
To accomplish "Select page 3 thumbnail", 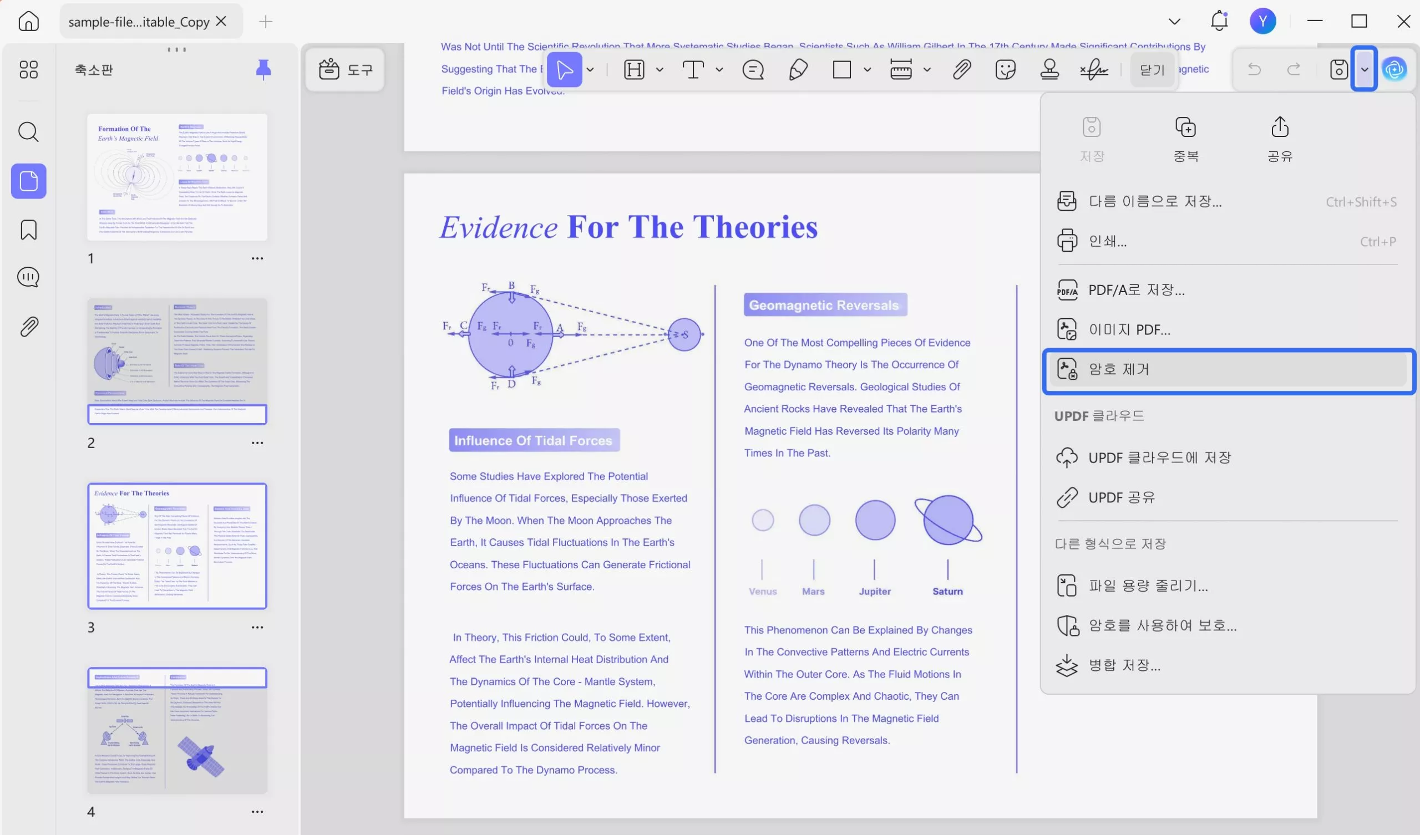I will pyautogui.click(x=177, y=546).
